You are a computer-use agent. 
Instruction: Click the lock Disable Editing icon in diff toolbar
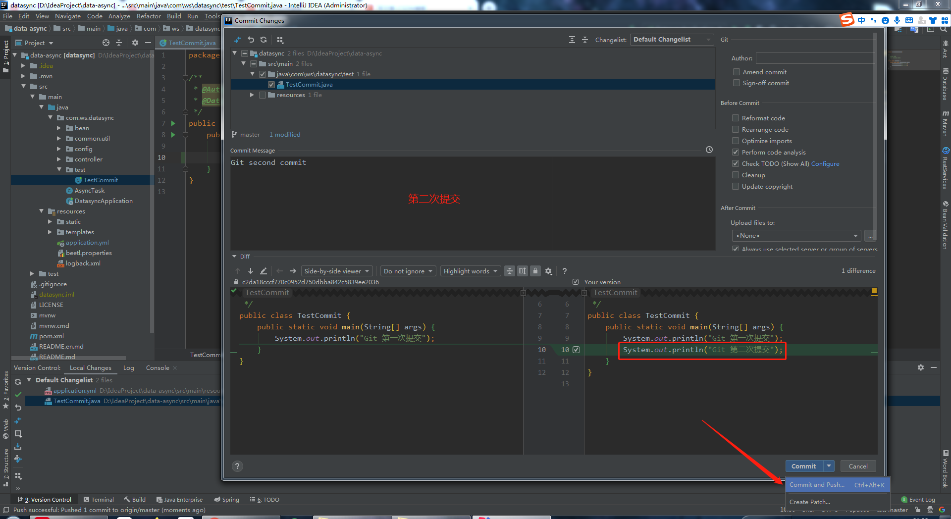(535, 271)
